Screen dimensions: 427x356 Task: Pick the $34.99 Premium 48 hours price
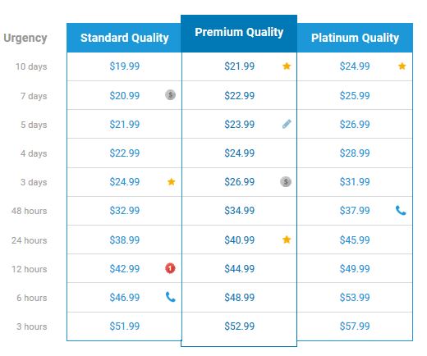pyautogui.click(x=240, y=211)
